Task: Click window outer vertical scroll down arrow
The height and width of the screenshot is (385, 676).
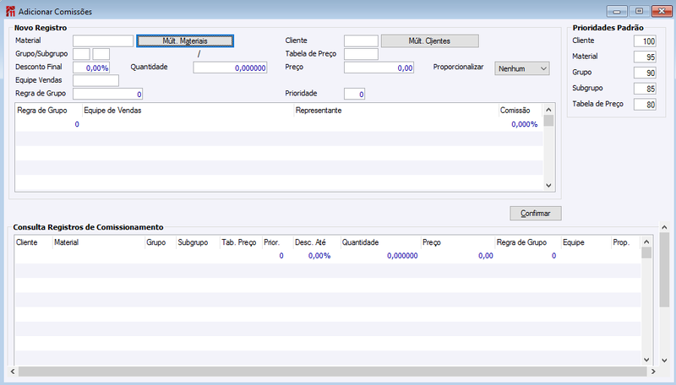Action: [x=664, y=360]
